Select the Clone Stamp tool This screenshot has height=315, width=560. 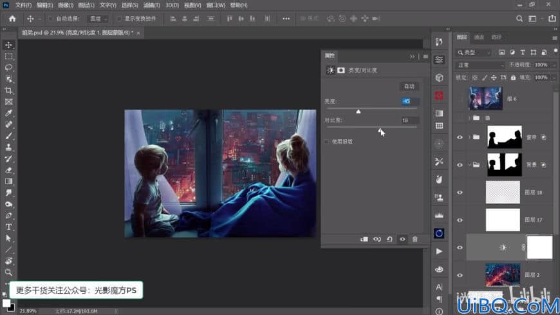coord(9,148)
